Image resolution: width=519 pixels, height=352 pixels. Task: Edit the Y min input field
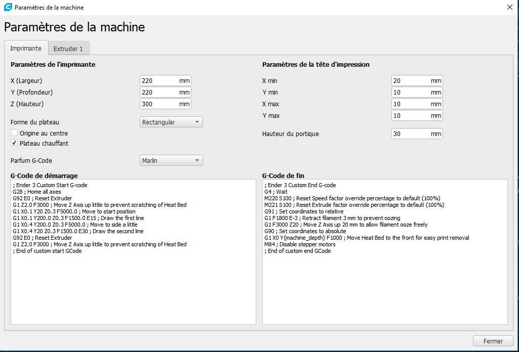click(417, 92)
